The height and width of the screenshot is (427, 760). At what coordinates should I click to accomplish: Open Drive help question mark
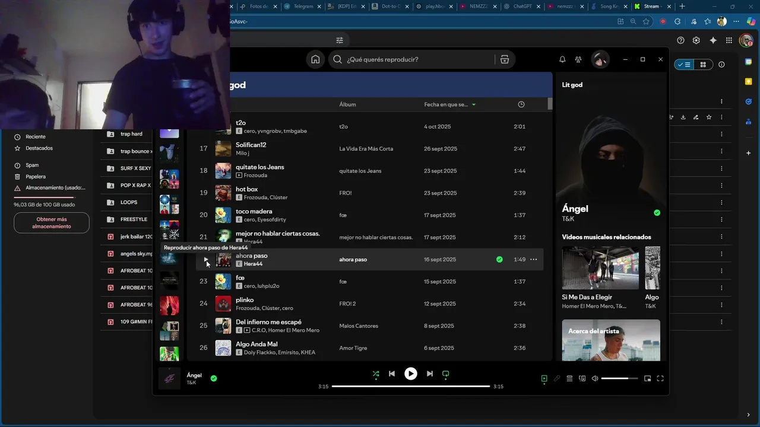pyautogui.click(x=680, y=40)
